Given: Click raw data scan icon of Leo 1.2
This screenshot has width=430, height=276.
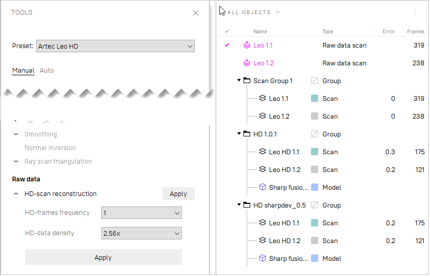Looking at the screenshot, I should (247, 63).
